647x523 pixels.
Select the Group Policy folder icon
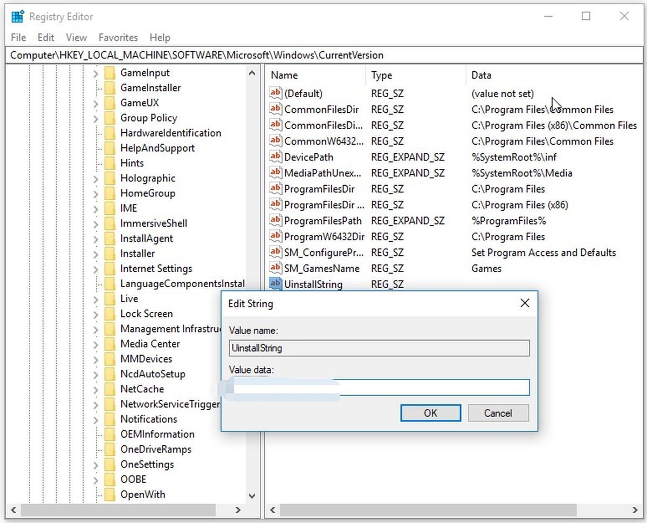110,118
